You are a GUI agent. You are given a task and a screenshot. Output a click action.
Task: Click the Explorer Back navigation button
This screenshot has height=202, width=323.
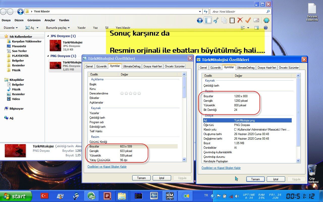pos(3,11)
